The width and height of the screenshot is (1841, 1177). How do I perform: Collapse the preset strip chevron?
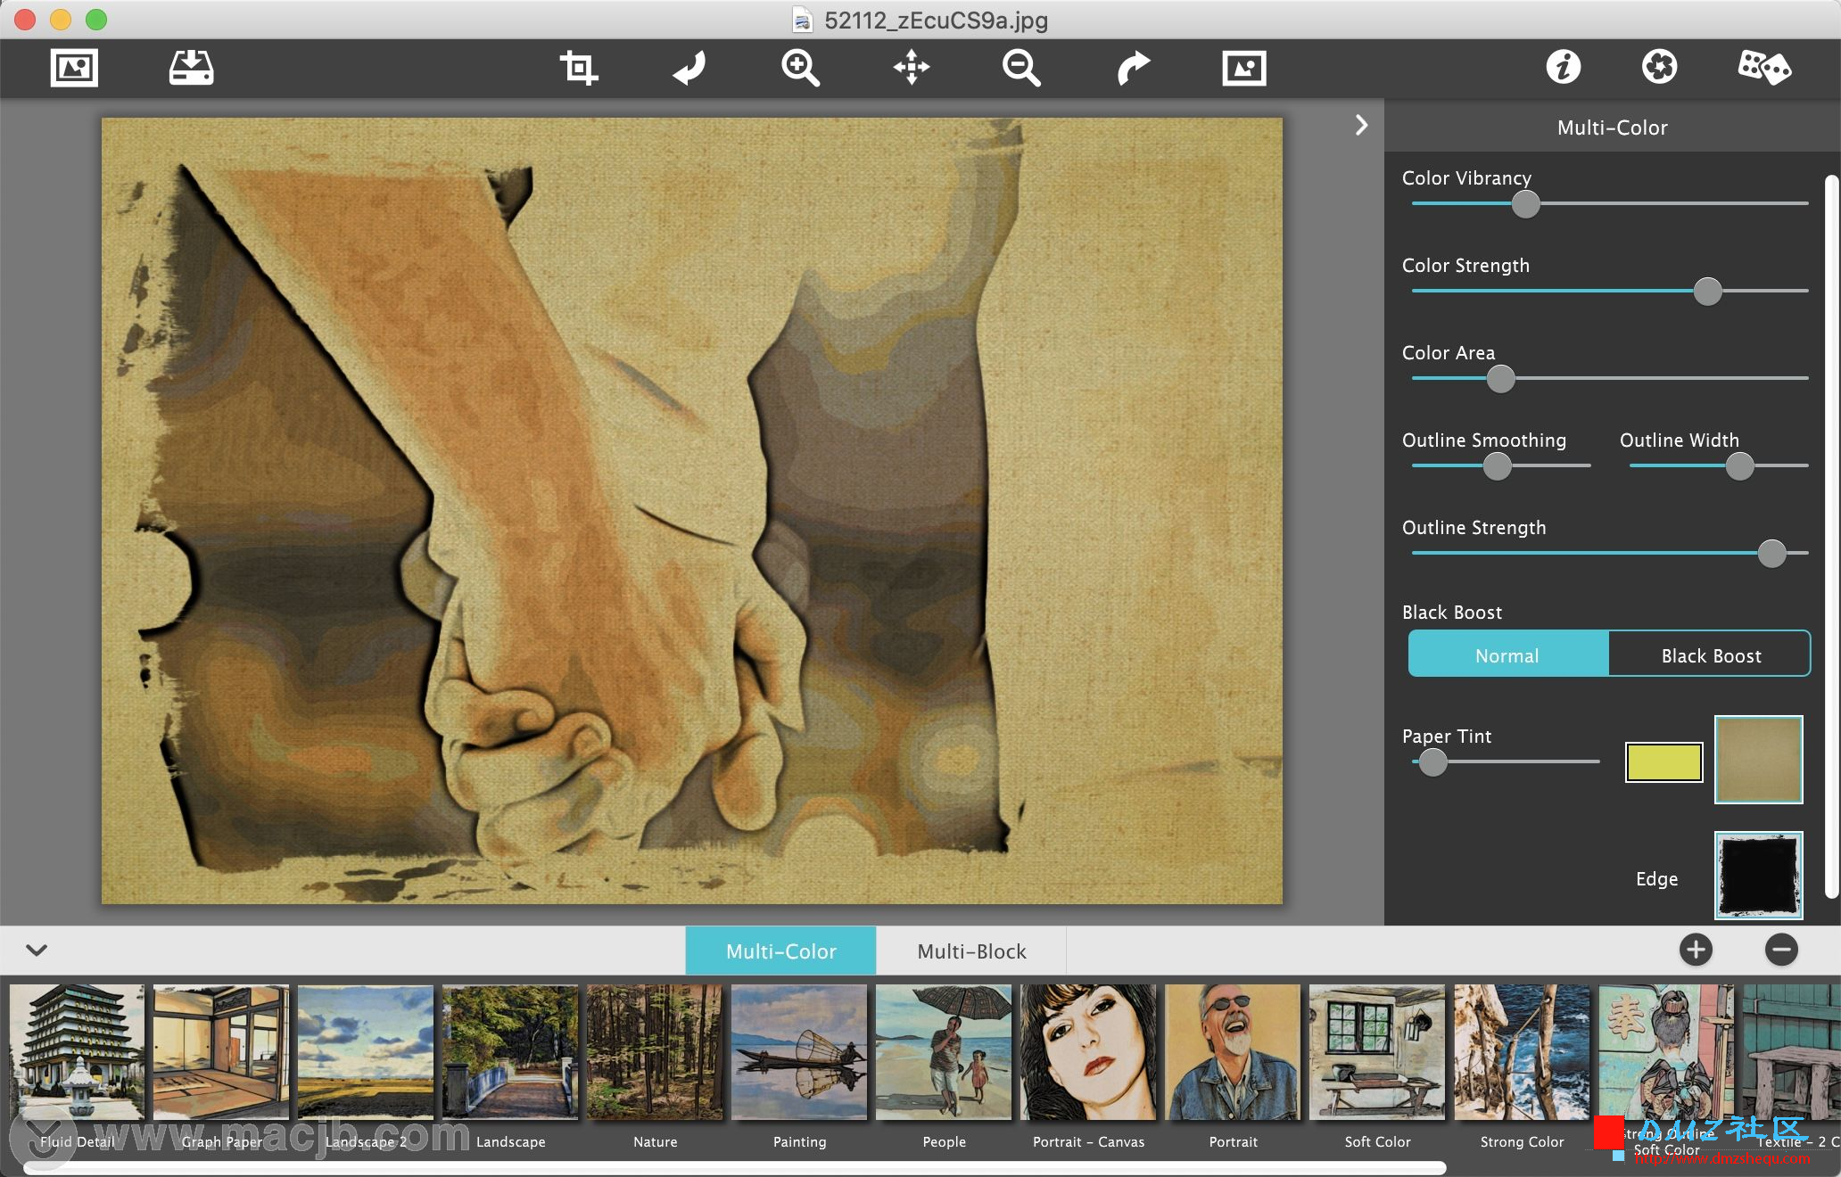click(37, 950)
